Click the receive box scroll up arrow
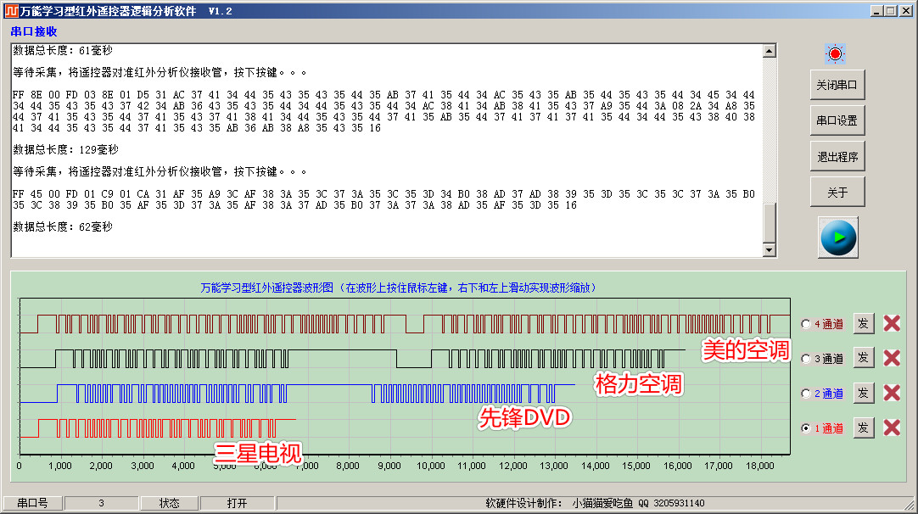The height and width of the screenshot is (514, 918). tap(770, 51)
